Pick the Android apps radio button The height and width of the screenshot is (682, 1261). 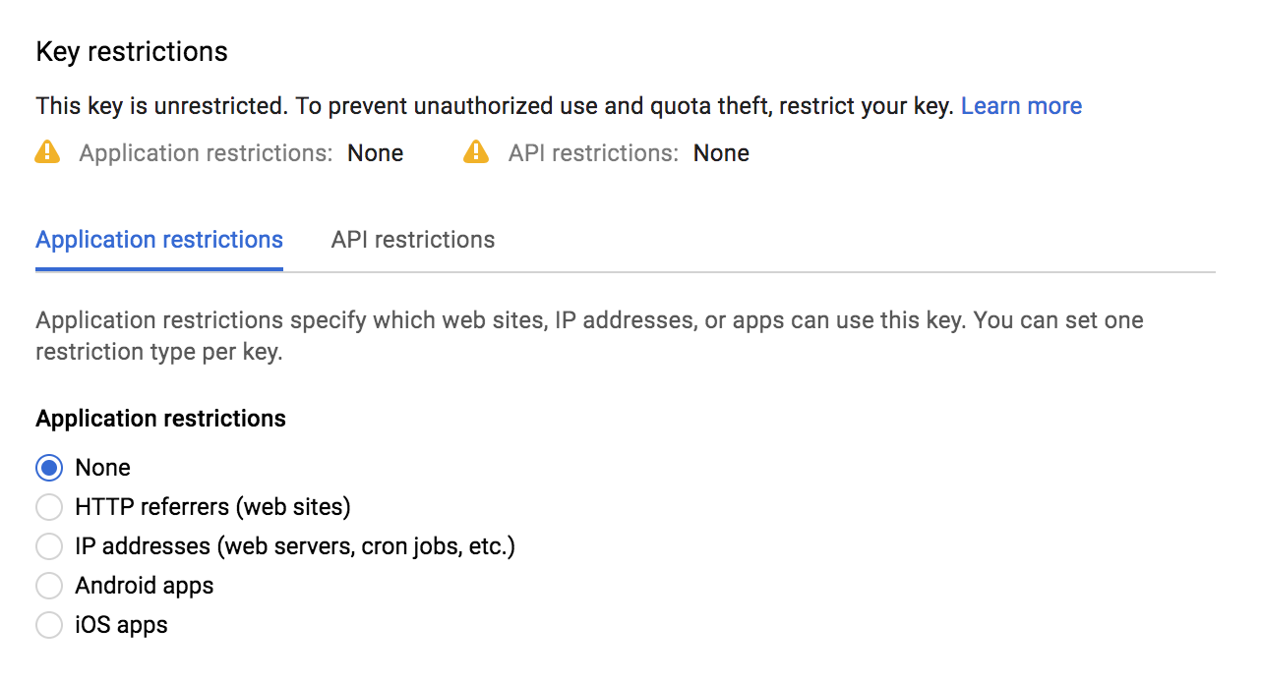click(49, 586)
